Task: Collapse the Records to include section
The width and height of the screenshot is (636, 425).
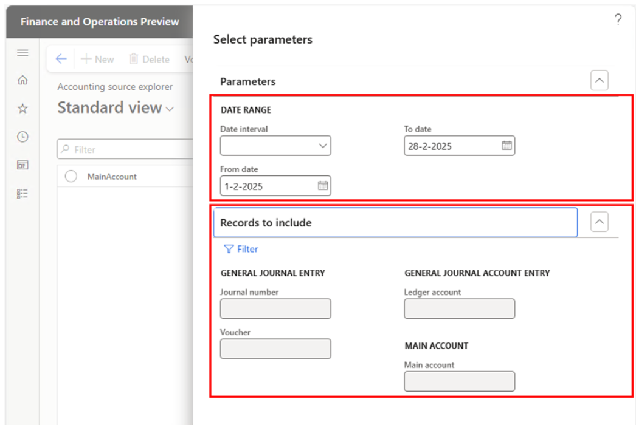Action: 599,222
